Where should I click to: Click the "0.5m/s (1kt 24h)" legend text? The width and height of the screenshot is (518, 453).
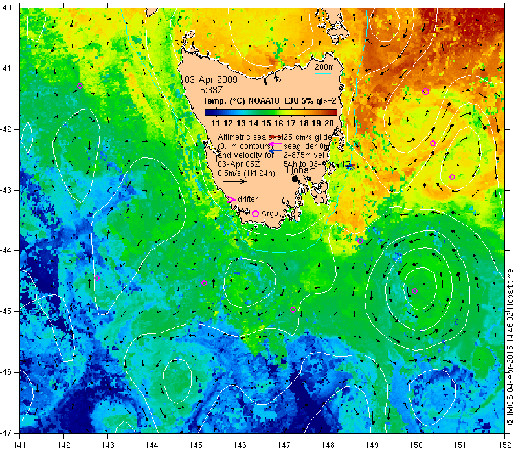(x=246, y=173)
